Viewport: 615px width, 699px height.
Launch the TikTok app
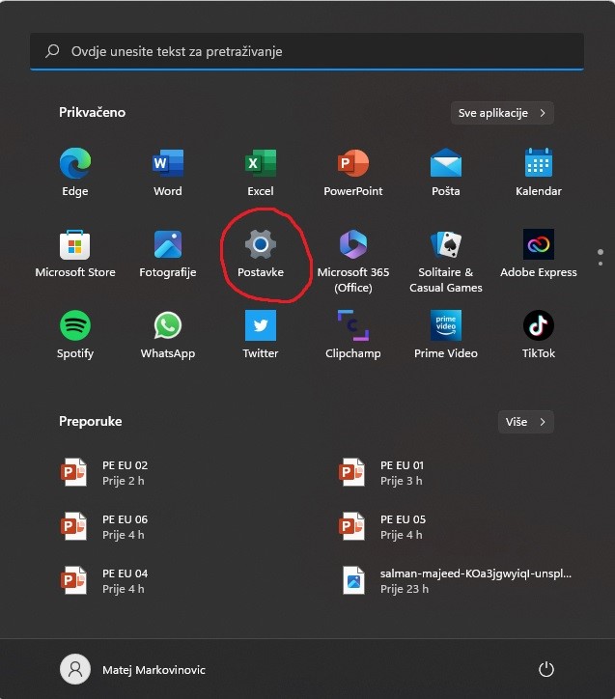539,334
